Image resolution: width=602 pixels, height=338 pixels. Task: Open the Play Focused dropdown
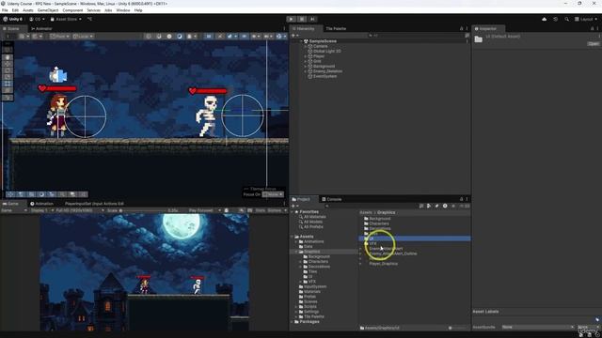pos(204,210)
